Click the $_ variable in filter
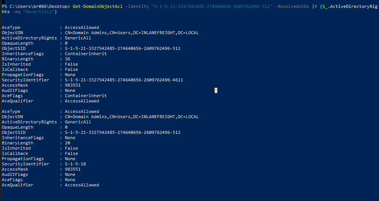The height and width of the screenshot is (201, 379). tap(325, 6)
